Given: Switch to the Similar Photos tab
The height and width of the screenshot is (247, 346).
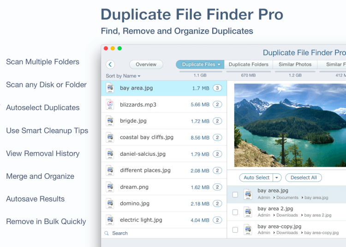Looking at the screenshot, I should click(295, 65).
